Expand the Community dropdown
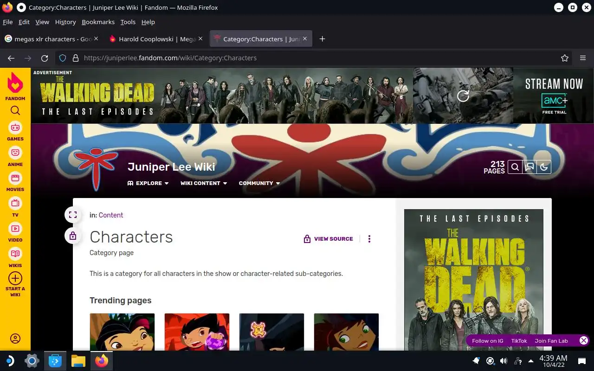This screenshot has width=594, height=371. pos(259,183)
